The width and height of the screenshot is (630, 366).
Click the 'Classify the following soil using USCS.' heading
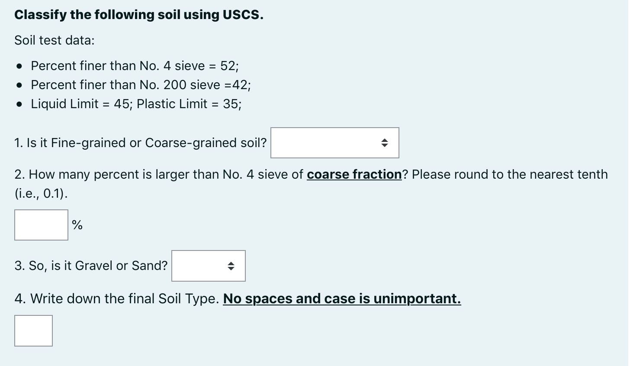pos(138,15)
